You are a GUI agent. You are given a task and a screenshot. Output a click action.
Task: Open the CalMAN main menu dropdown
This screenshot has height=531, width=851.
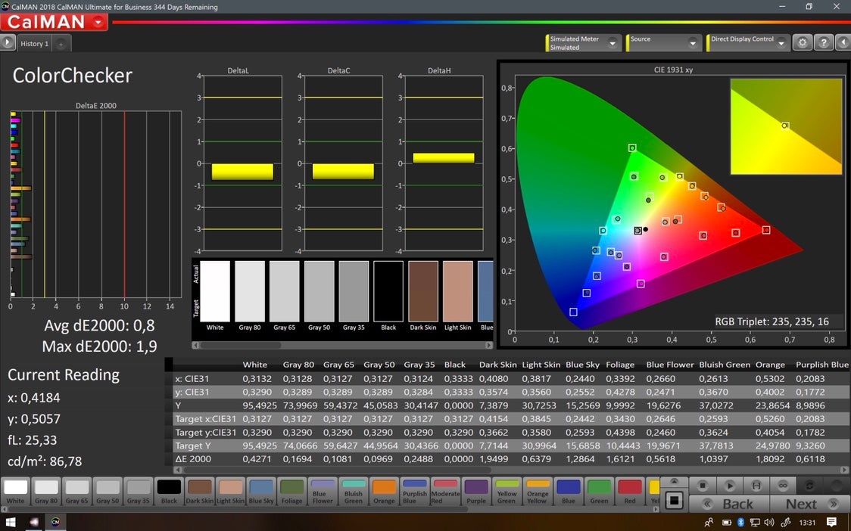tap(98, 22)
